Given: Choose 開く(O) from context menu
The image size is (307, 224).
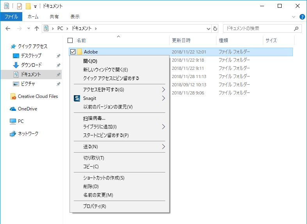Looking at the screenshot, I should tap(120, 61).
